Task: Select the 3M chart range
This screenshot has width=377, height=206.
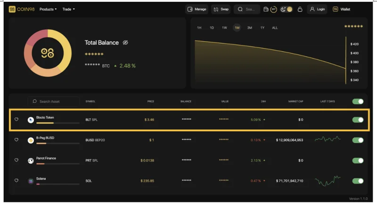Action: (x=250, y=28)
